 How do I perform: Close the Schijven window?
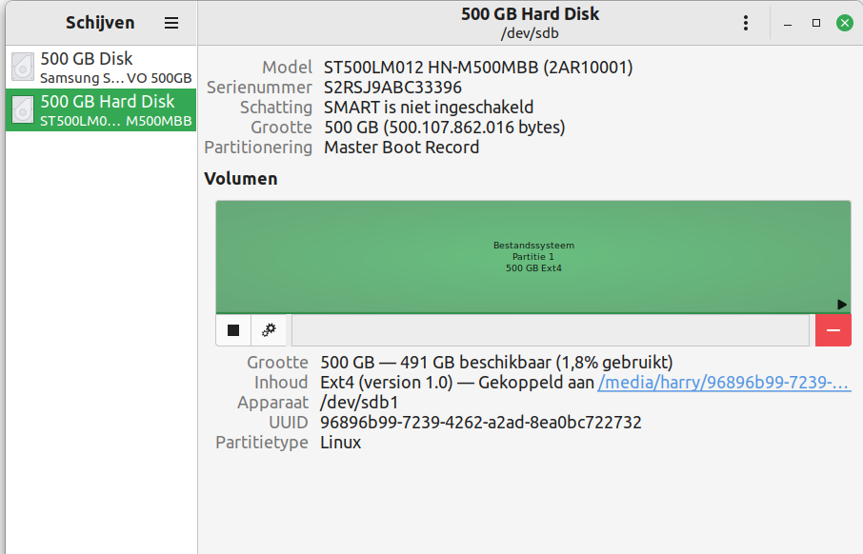[845, 23]
